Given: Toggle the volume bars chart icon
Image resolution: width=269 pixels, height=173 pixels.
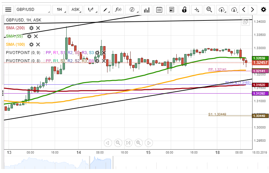Looking at the screenshot, I should [x=147, y=10].
